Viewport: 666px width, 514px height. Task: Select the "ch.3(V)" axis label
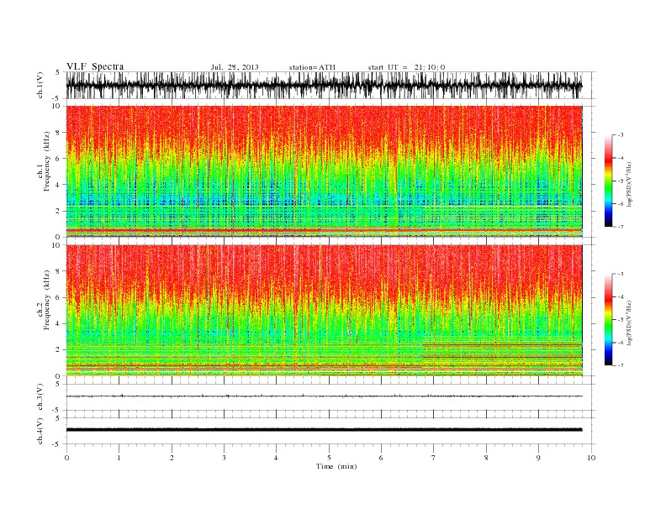point(40,396)
